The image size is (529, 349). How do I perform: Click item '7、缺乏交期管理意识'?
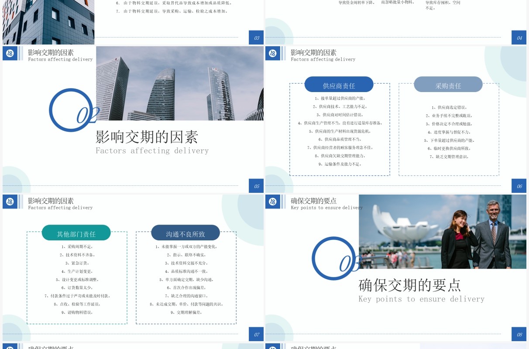[449, 157]
